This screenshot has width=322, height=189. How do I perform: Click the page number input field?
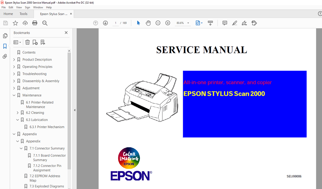pyautogui.click(x=116, y=23)
